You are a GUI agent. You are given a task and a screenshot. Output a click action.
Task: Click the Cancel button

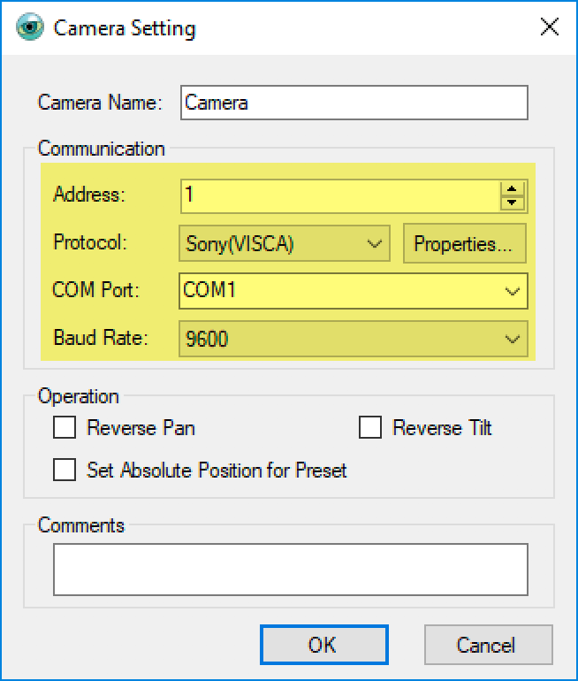click(488, 645)
